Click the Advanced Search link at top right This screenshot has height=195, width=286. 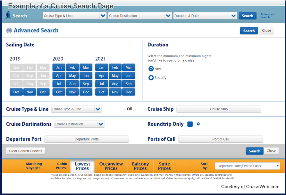click(x=267, y=15)
